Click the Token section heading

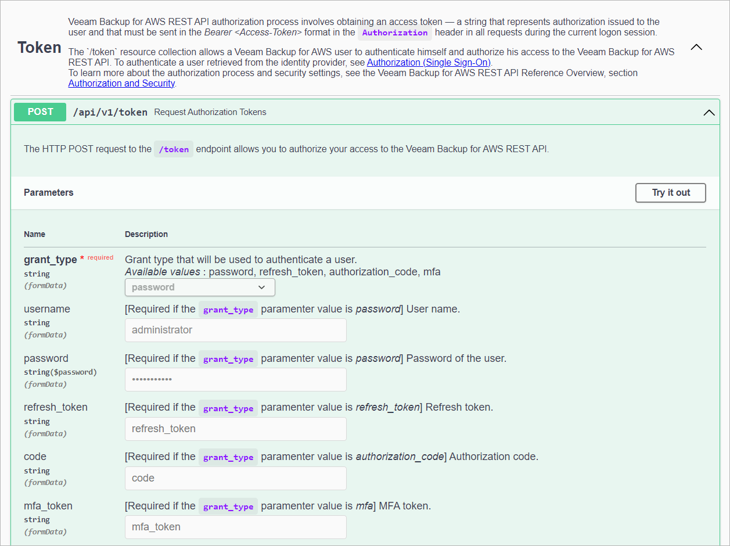39,48
